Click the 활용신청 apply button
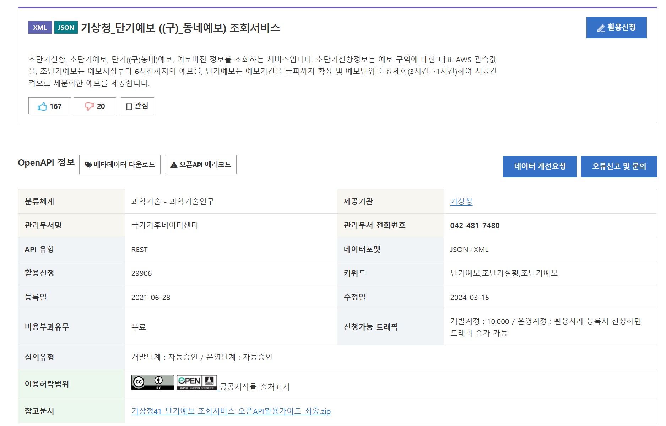The height and width of the screenshot is (426, 666). pos(616,28)
